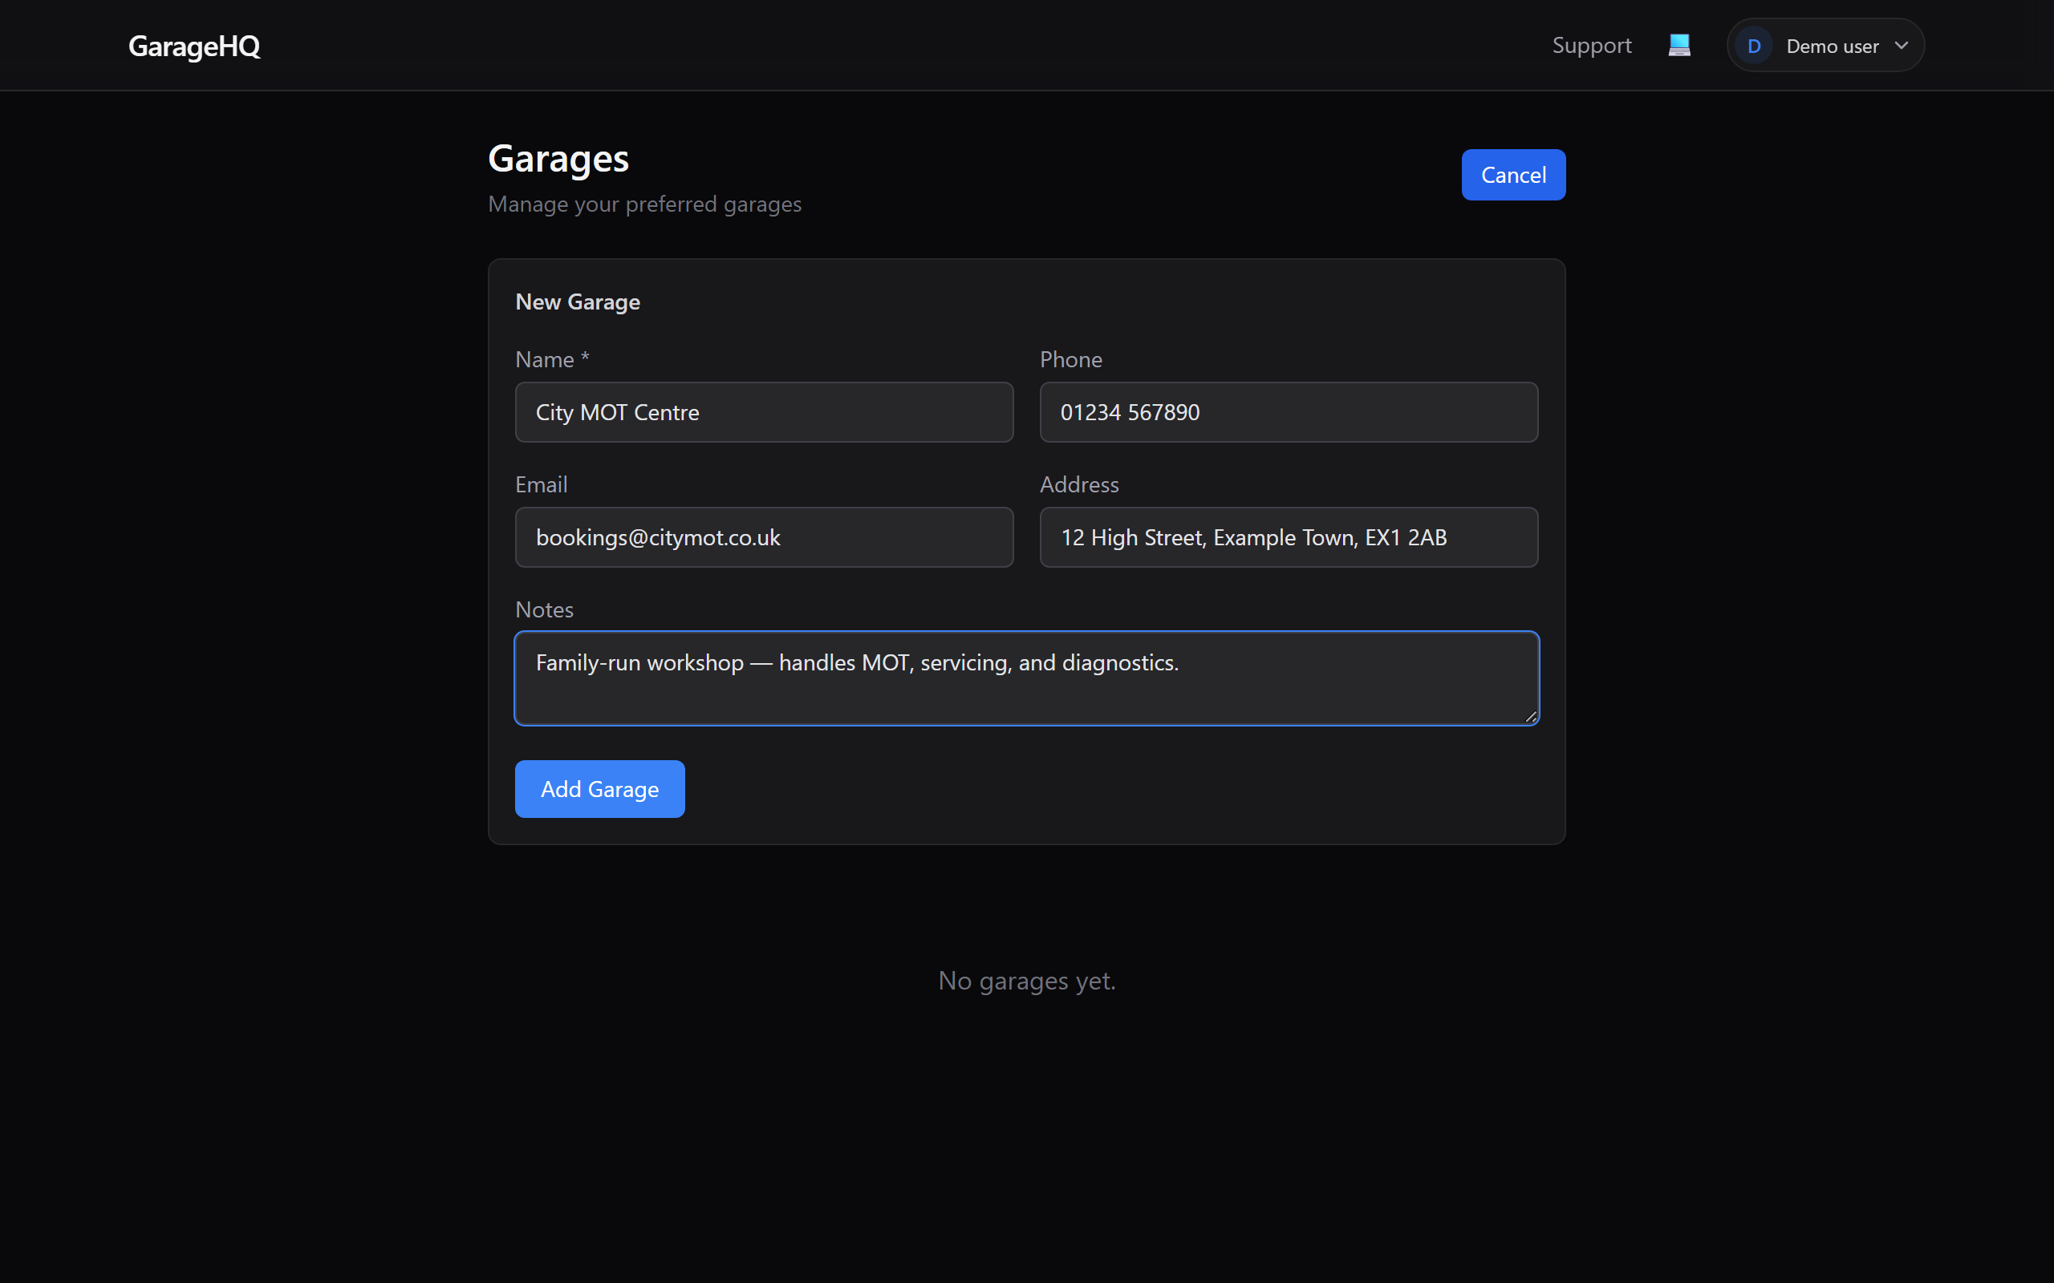2054x1283 pixels.
Task: Select the GarageHQ logo
Action: click(193, 46)
